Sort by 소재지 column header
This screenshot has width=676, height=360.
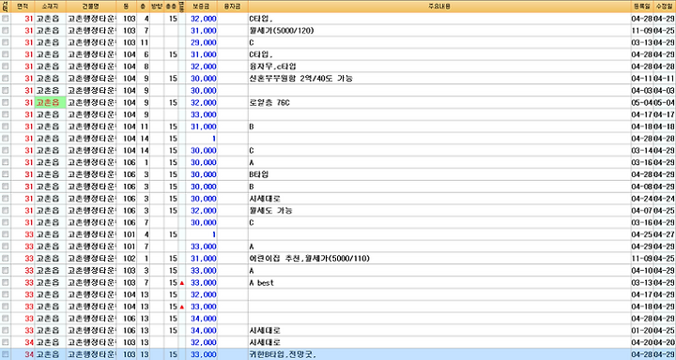[x=50, y=7]
